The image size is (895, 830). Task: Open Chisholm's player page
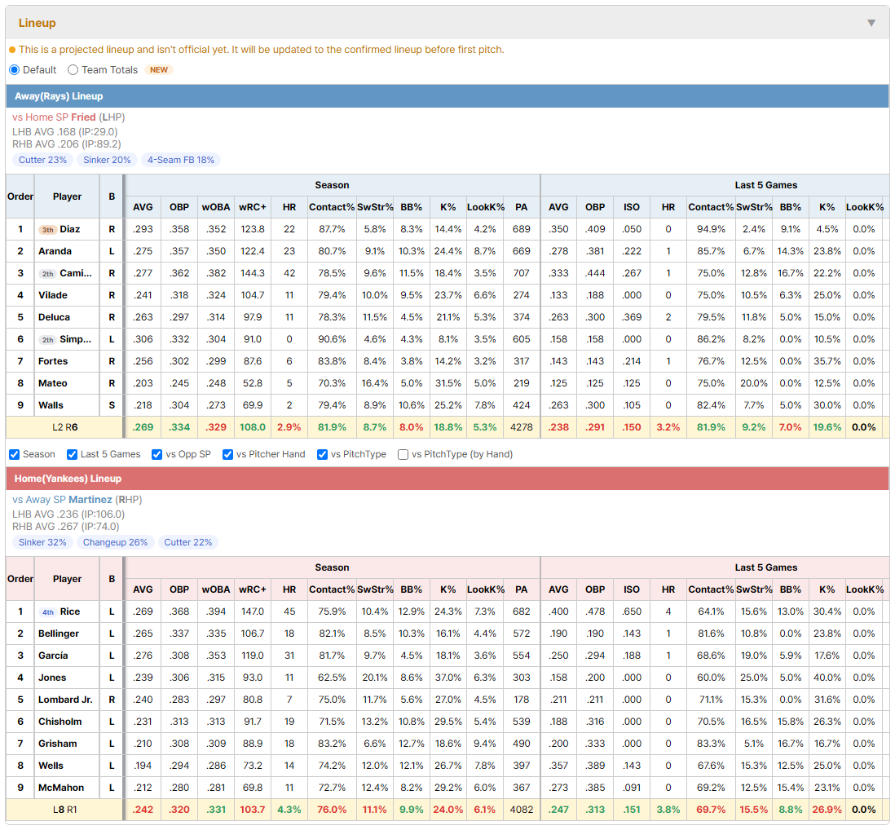click(60, 722)
